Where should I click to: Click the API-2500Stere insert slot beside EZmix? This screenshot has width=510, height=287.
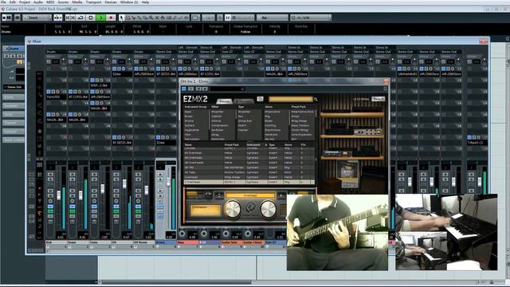pos(144,74)
